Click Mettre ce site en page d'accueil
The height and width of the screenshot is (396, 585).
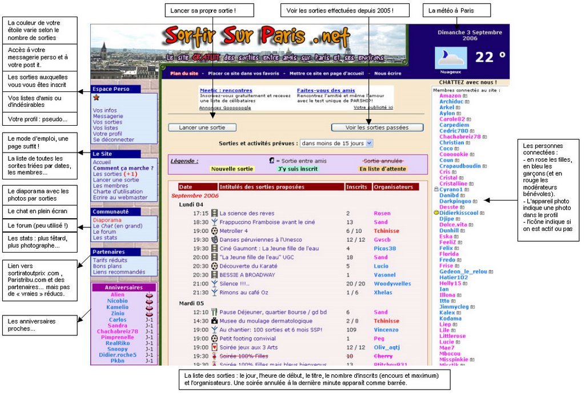[326, 74]
